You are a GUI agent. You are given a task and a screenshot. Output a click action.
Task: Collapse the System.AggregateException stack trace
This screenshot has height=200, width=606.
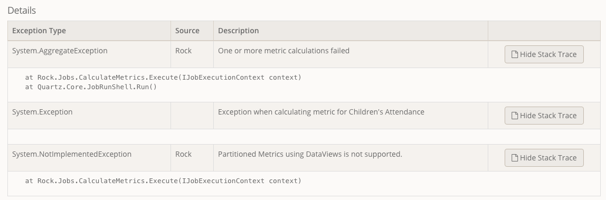pyautogui.click(x=544, y=54)
